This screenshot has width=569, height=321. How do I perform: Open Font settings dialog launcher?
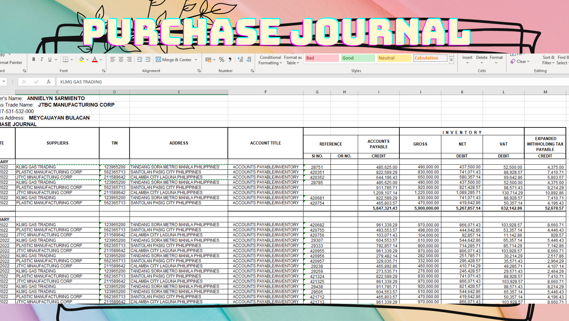104,71
